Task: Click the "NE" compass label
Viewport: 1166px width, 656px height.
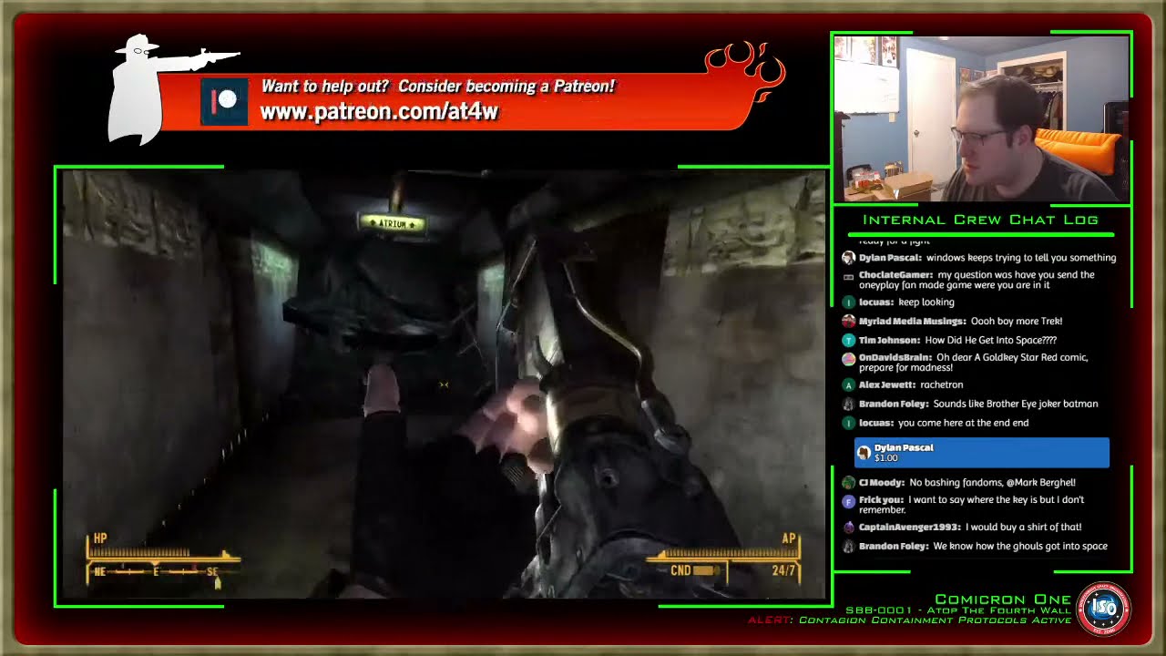Action: 100,572
